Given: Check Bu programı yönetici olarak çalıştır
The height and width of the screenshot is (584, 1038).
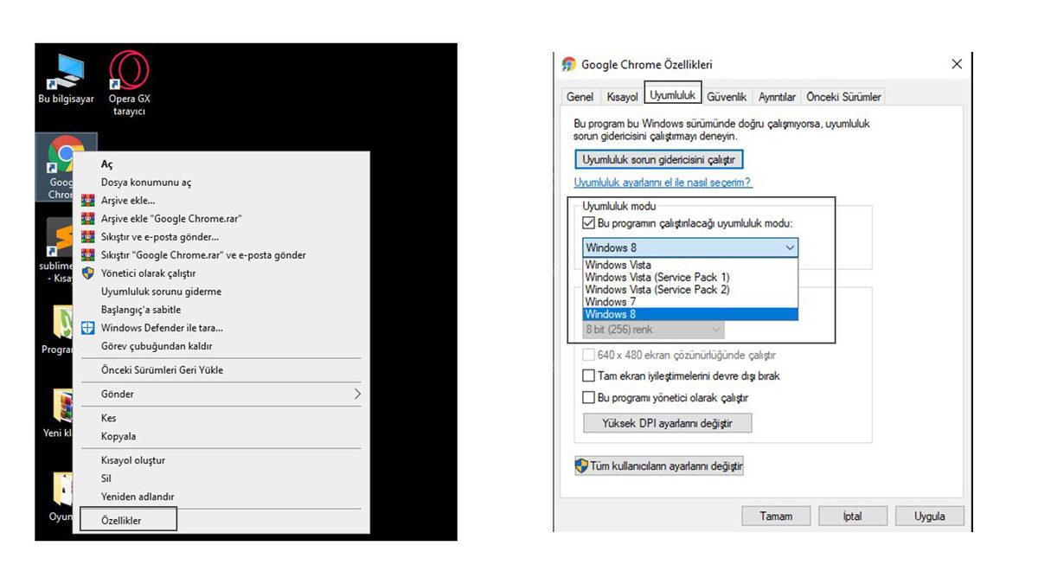Looking at the screenshot, I should 589,398.
